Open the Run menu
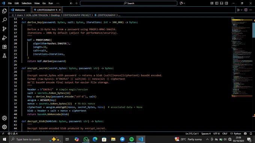 pos(51,3)
